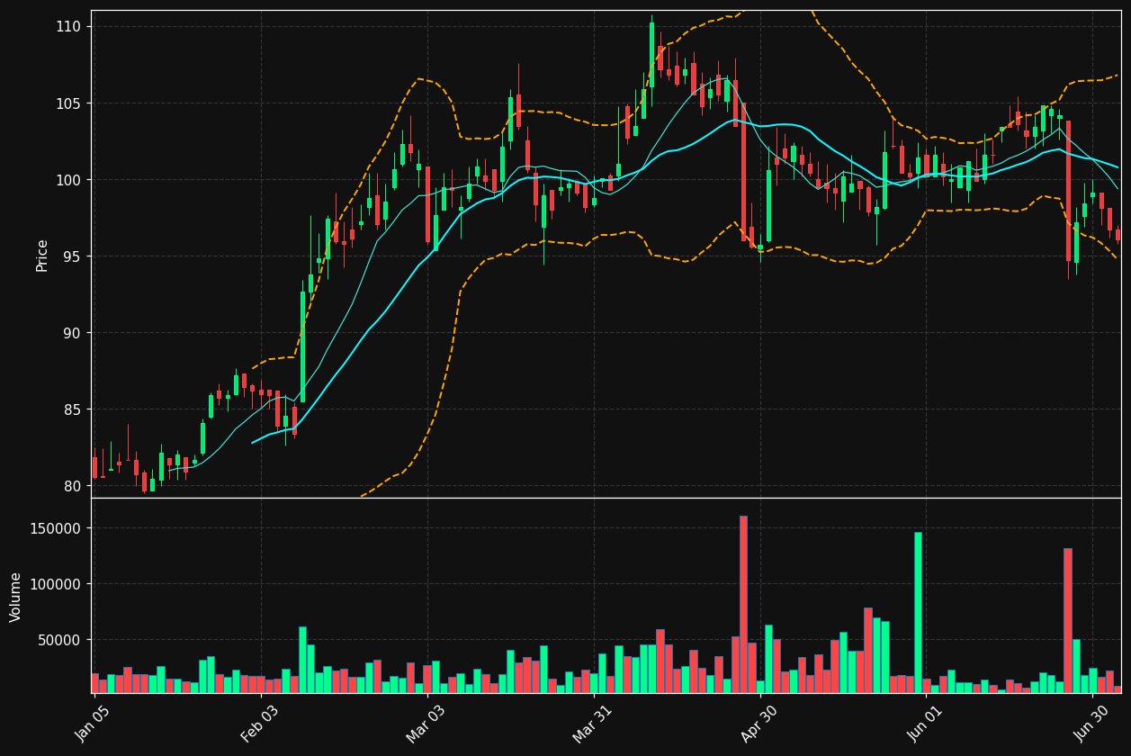1131x756 pixels.
Task: Click the 'Mar 31' date label
Action: tap(592, 724)
